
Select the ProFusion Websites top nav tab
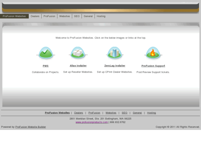point(14,16)
